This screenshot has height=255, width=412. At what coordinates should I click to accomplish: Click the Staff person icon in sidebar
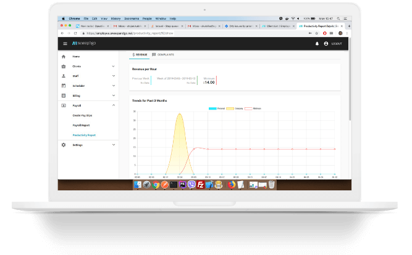[64, 76]
